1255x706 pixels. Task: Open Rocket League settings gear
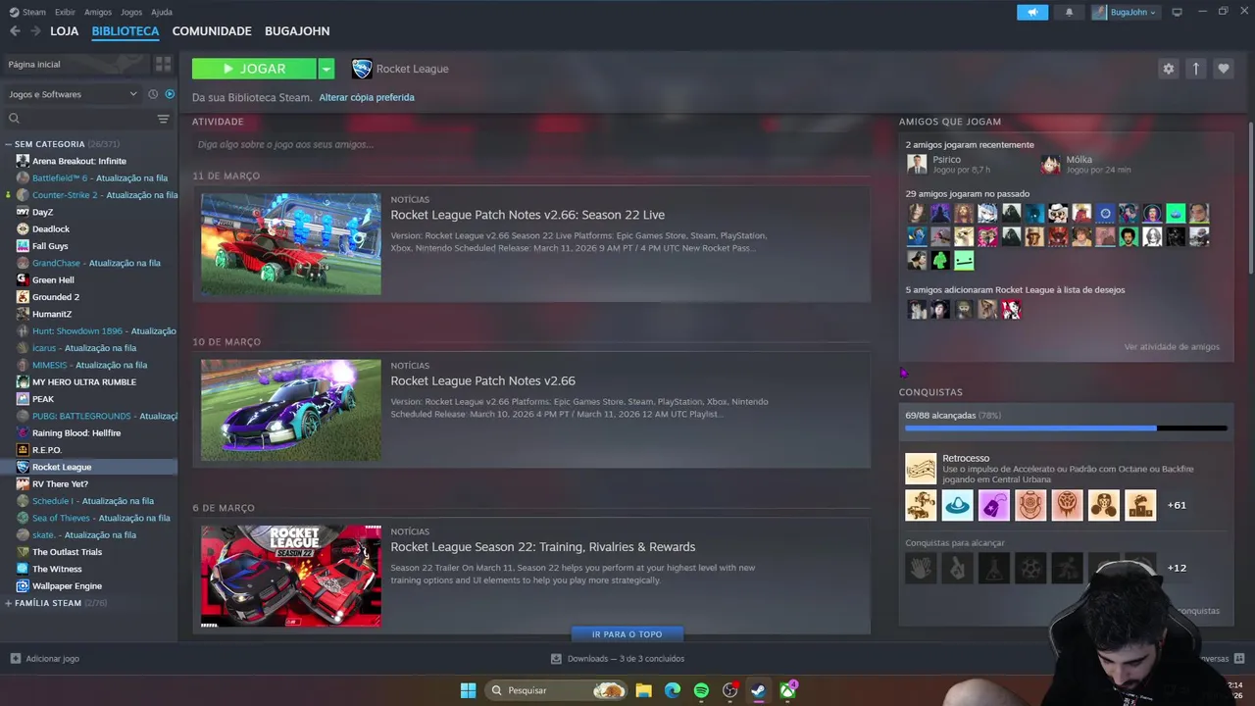tap(1168, 69)
